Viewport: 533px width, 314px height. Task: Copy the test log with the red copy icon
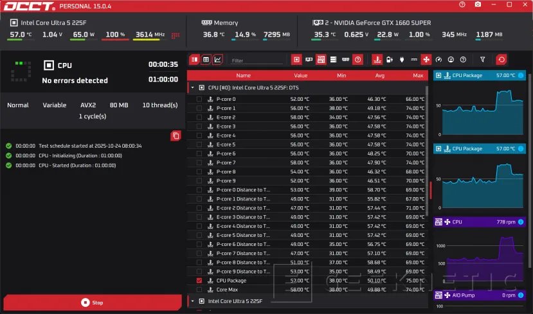point(175,135)
